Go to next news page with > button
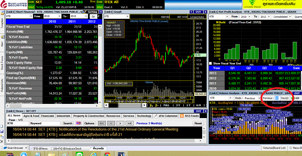 [120, 123]
